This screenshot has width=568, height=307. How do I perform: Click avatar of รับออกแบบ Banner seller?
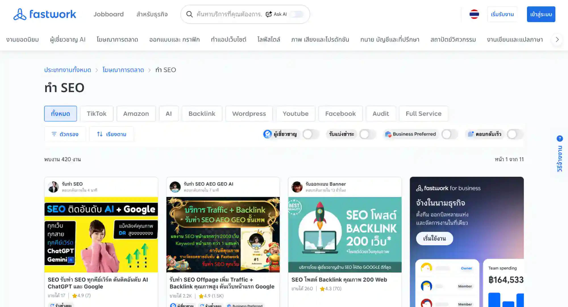(x=297, y=187)
